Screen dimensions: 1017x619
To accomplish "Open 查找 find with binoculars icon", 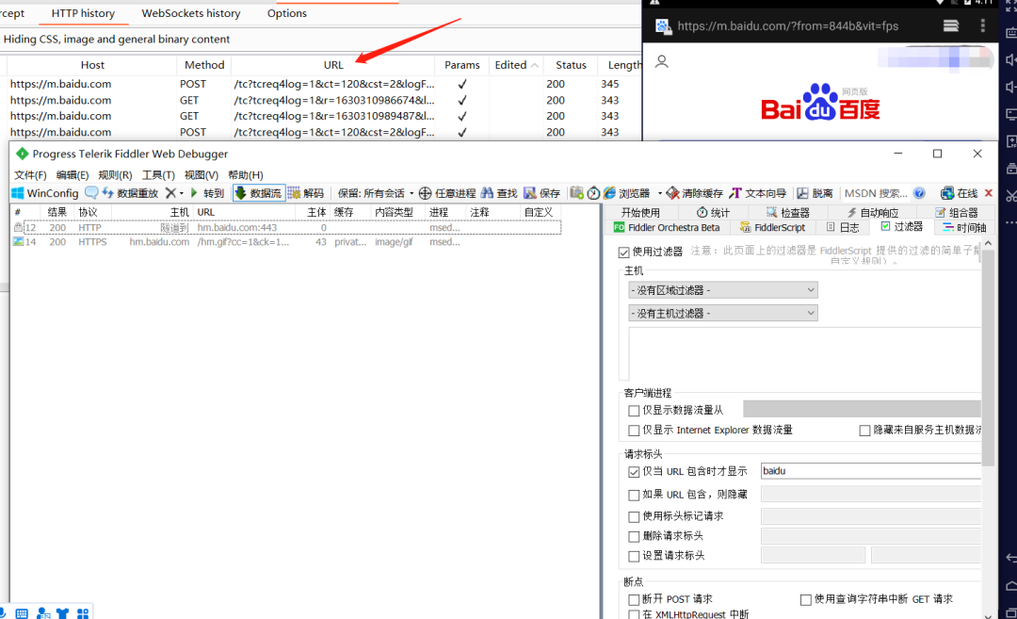I will point(498,193).
